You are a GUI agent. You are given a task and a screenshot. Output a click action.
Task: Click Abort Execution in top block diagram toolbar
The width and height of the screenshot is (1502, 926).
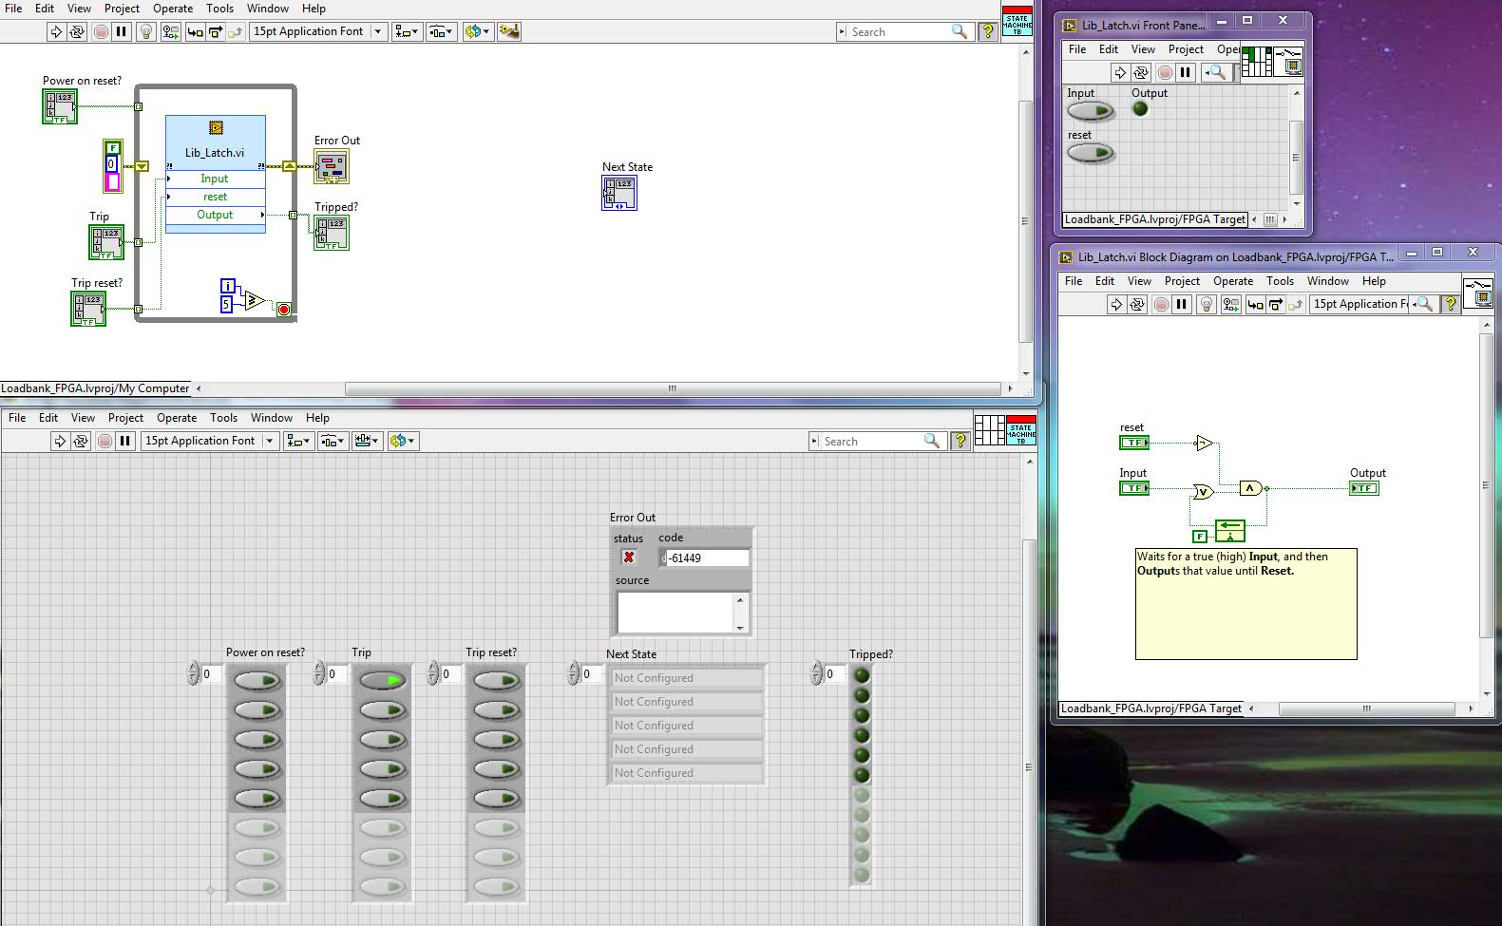pos(101,31)
